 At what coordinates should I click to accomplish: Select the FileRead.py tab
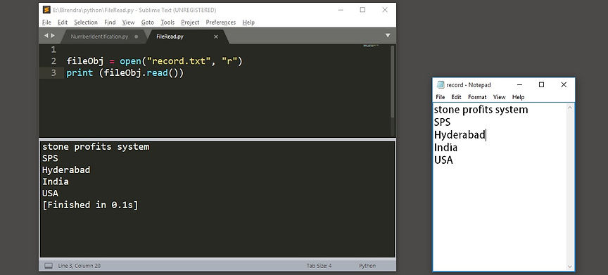tap(170, 37)
